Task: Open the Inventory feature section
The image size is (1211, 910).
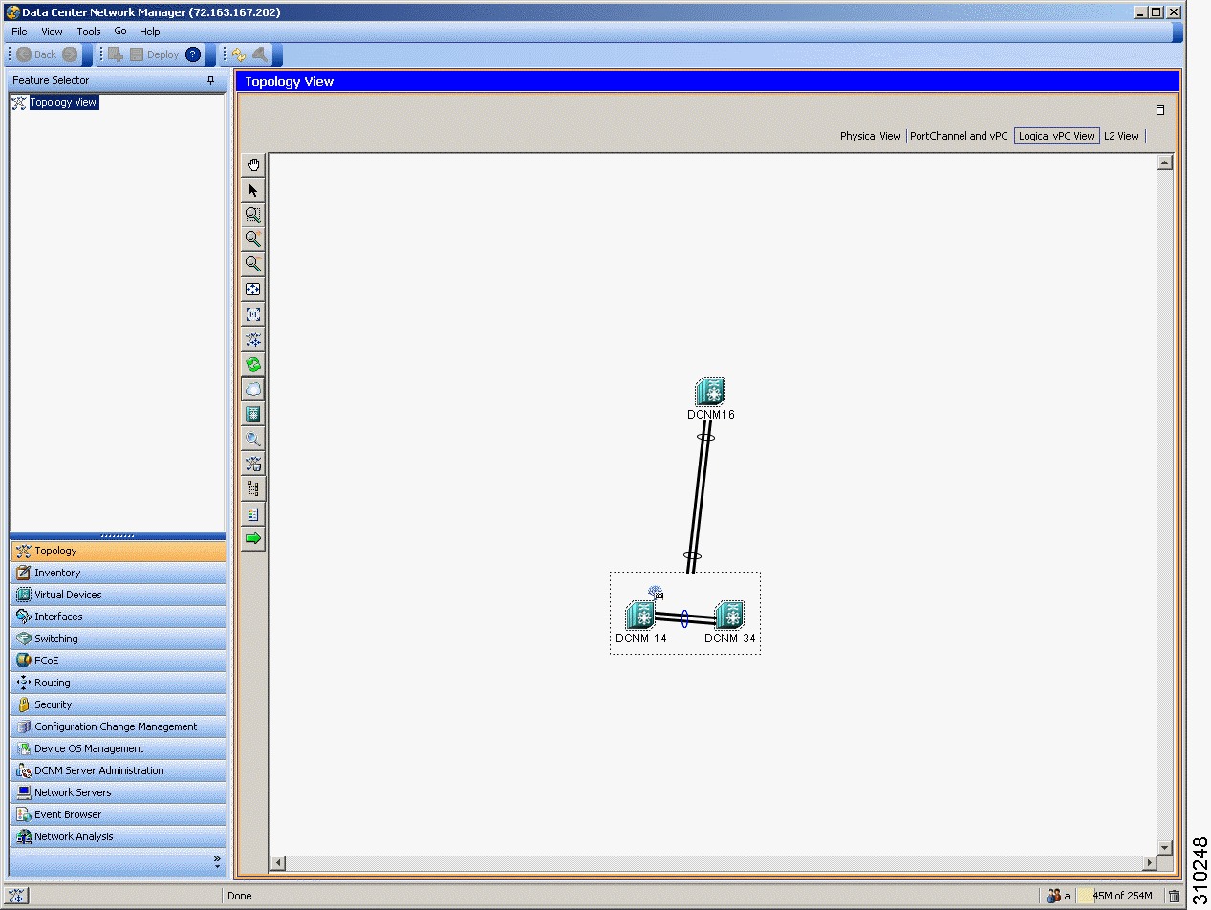Action: 119,573
